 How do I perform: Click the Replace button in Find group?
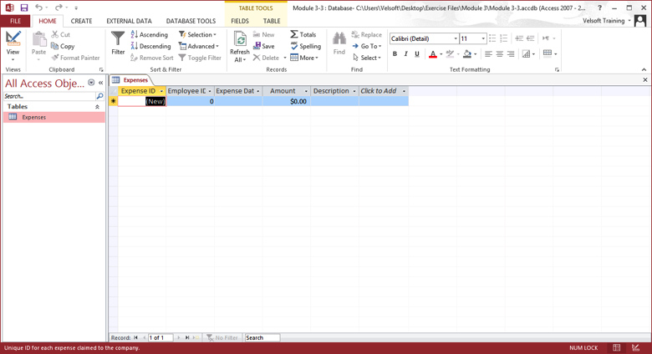(x=366, y=35)
